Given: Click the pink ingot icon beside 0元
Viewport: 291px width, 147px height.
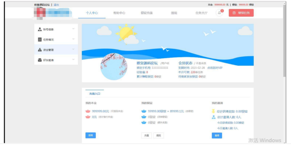Looking at the screenshot, I should pyautogui.click(x=88, y=117).
